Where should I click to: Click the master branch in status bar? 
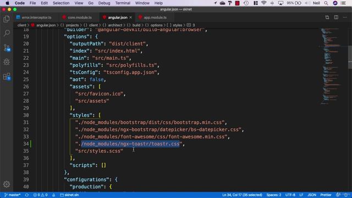tap(13, 195)
